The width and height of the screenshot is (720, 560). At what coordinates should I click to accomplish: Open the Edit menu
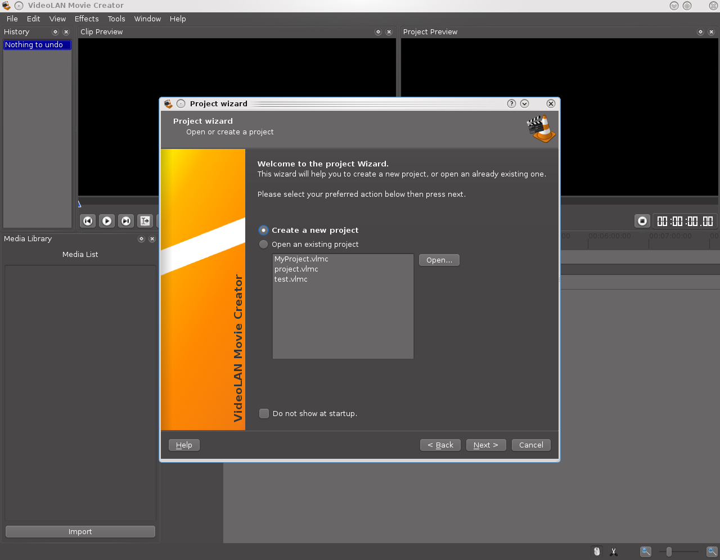point(34,19)
